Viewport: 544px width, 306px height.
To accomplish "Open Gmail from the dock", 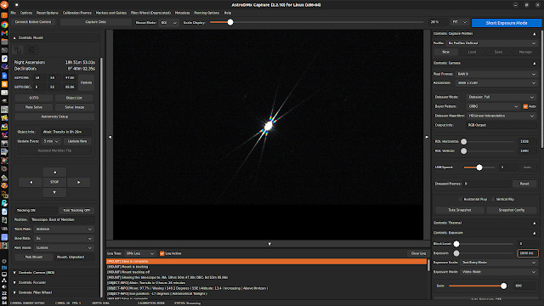I will point(4,33).
